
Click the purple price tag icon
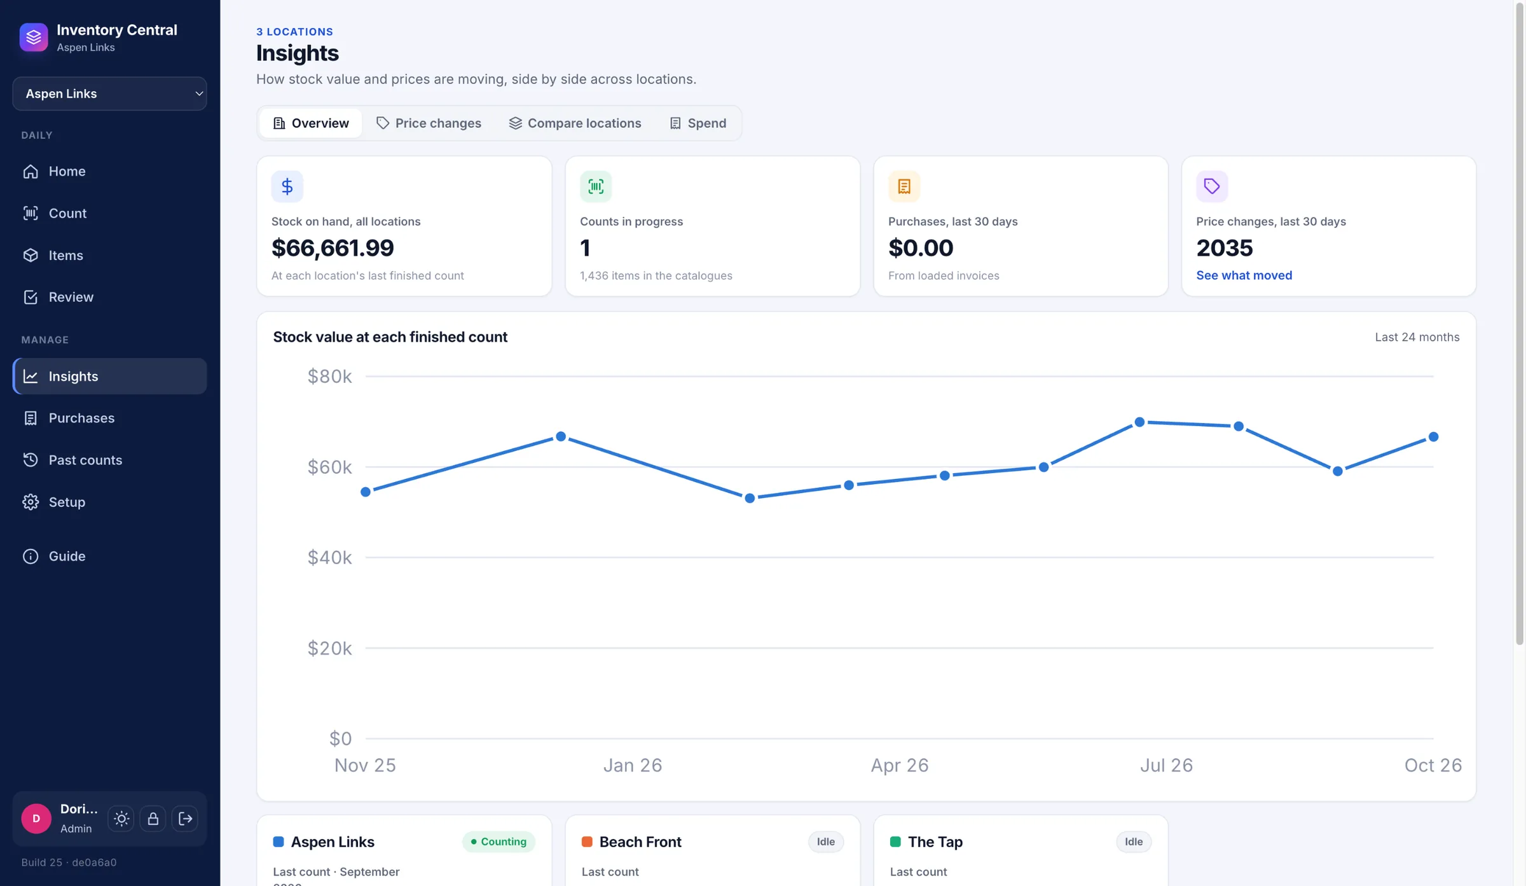pyautogui.click(x=1212, y=186)
